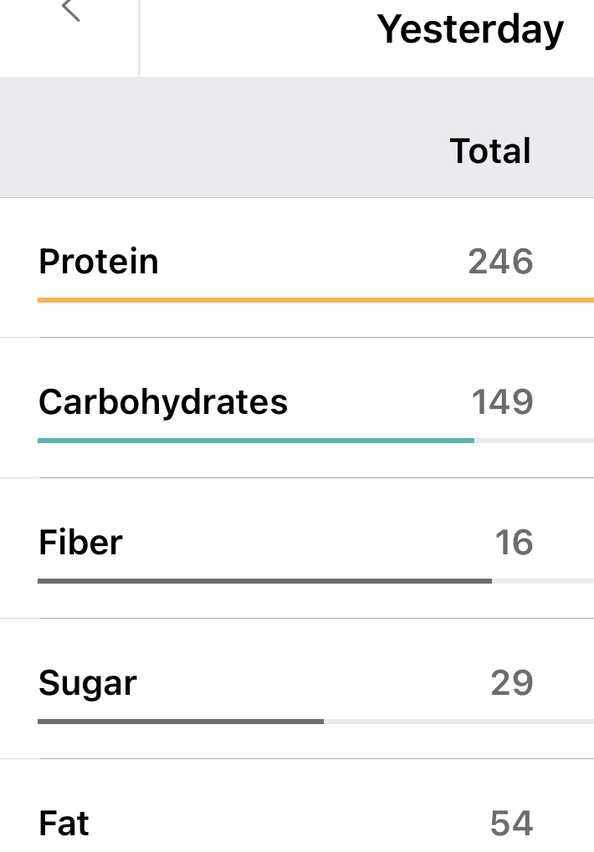Viewport: 594px width, 852px height.
Task: Click the Total column header
Action: (x=490, y=151)
